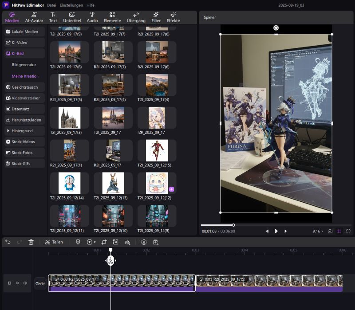Split the clip with Teilen button

54,242
